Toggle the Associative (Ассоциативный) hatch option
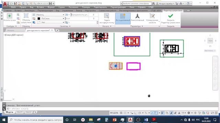The width and height of the screenshot is (220, 123). point(123,18)
